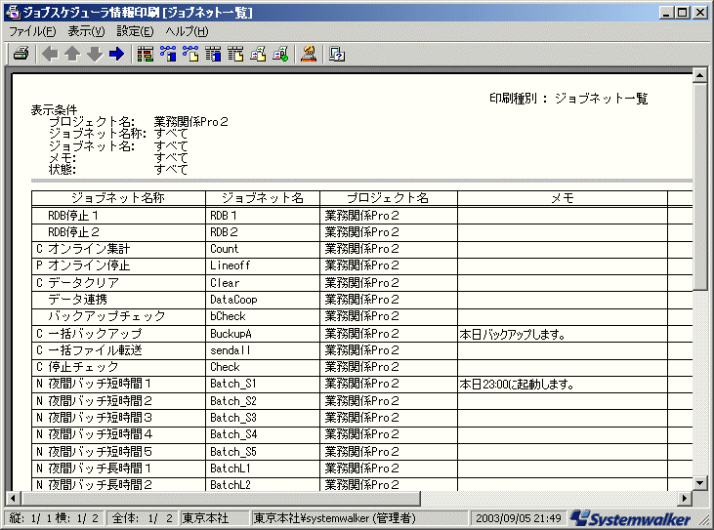
Task: Click memo 本日23:00に起動します。
Action: point(517,385)
